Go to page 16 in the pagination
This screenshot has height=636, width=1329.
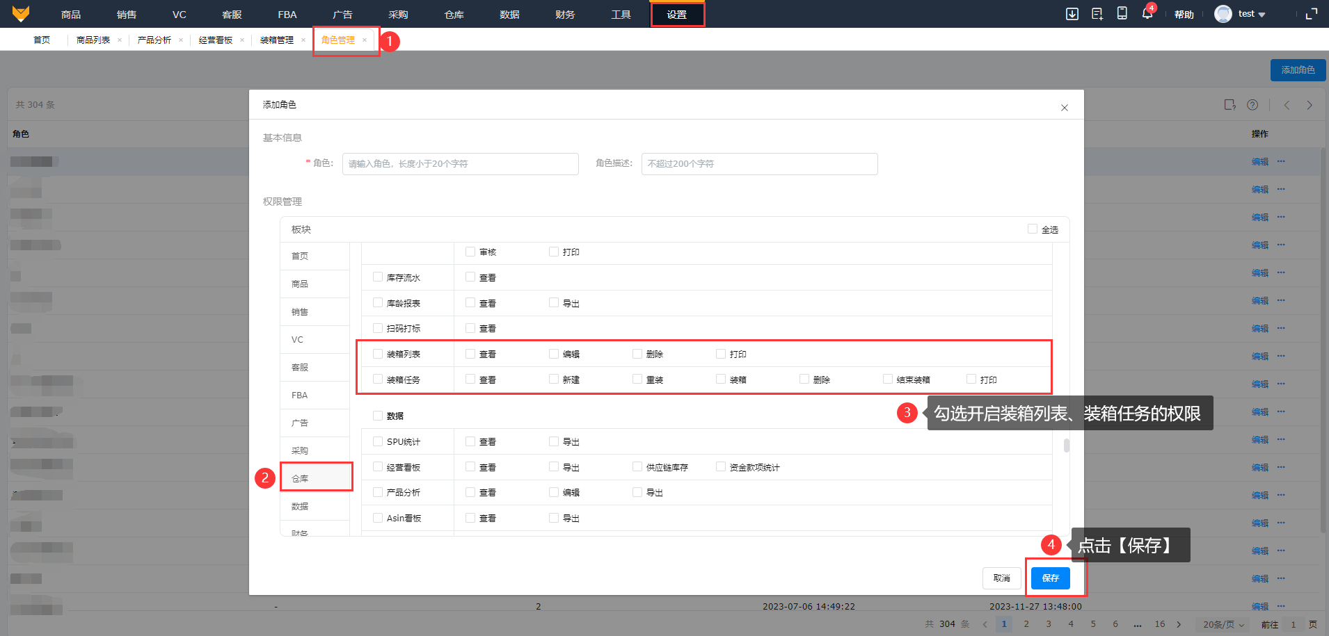pyautogui.click(x=1160, y=624)
